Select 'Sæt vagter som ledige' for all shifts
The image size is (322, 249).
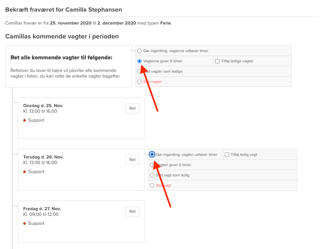[140, 72]
